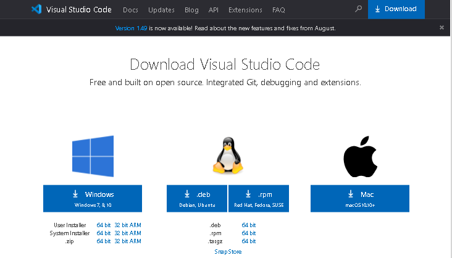Click System Installer ARM link
Viewport: 452px width, 258px height.
pyautogui.click(x=135, y=233)
